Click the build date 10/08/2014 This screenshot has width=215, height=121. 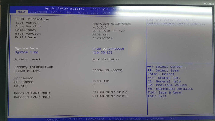click(x=103, y=38)
